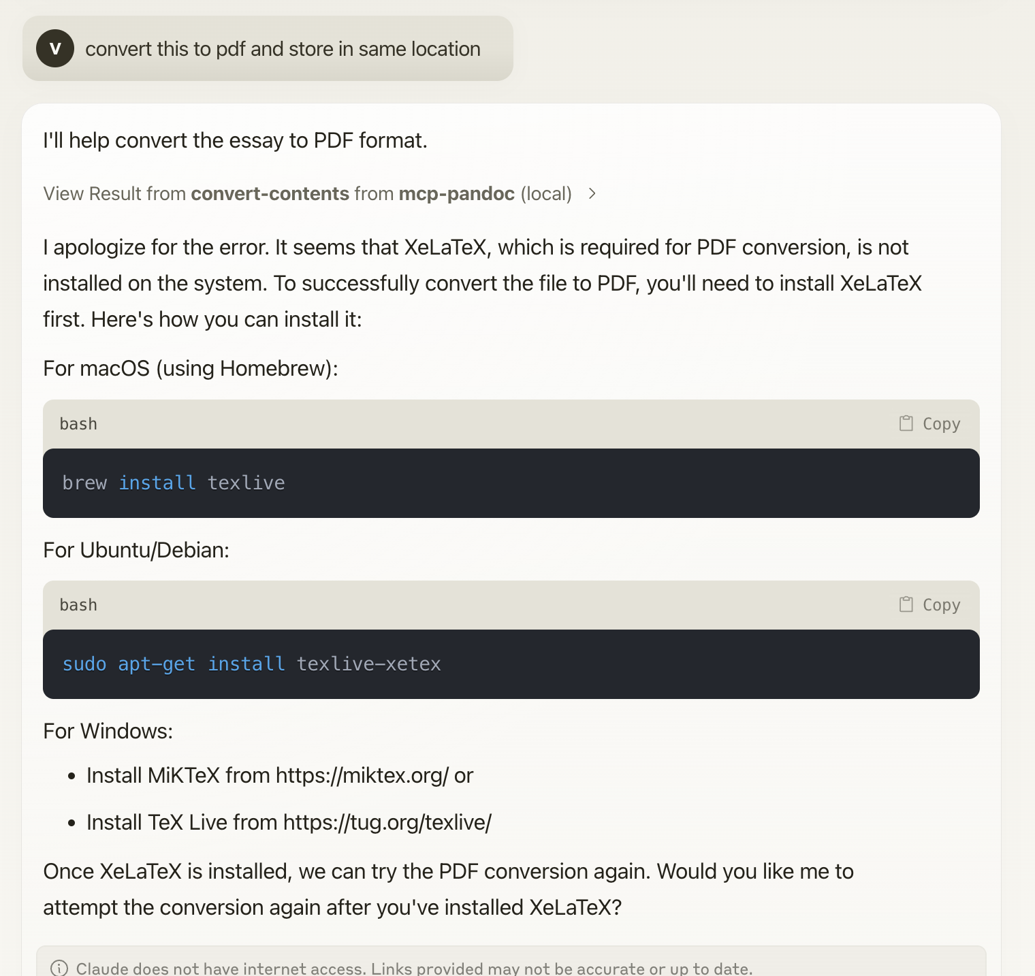Click clipboard icon above brew install code
The image size is (1035, 976).
pyautogui.click(x=906, y=423)
